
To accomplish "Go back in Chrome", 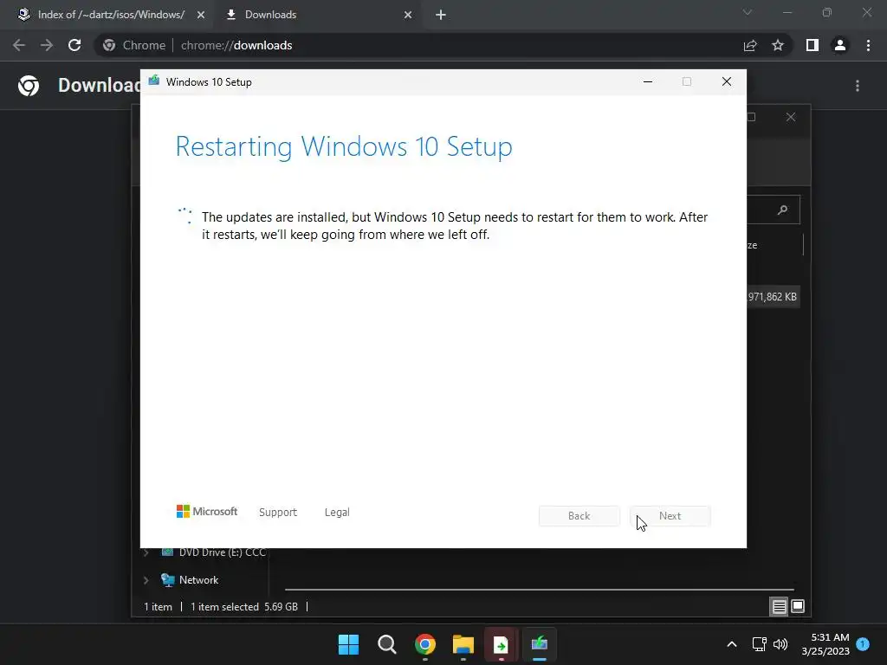I will tap(19, 45).
